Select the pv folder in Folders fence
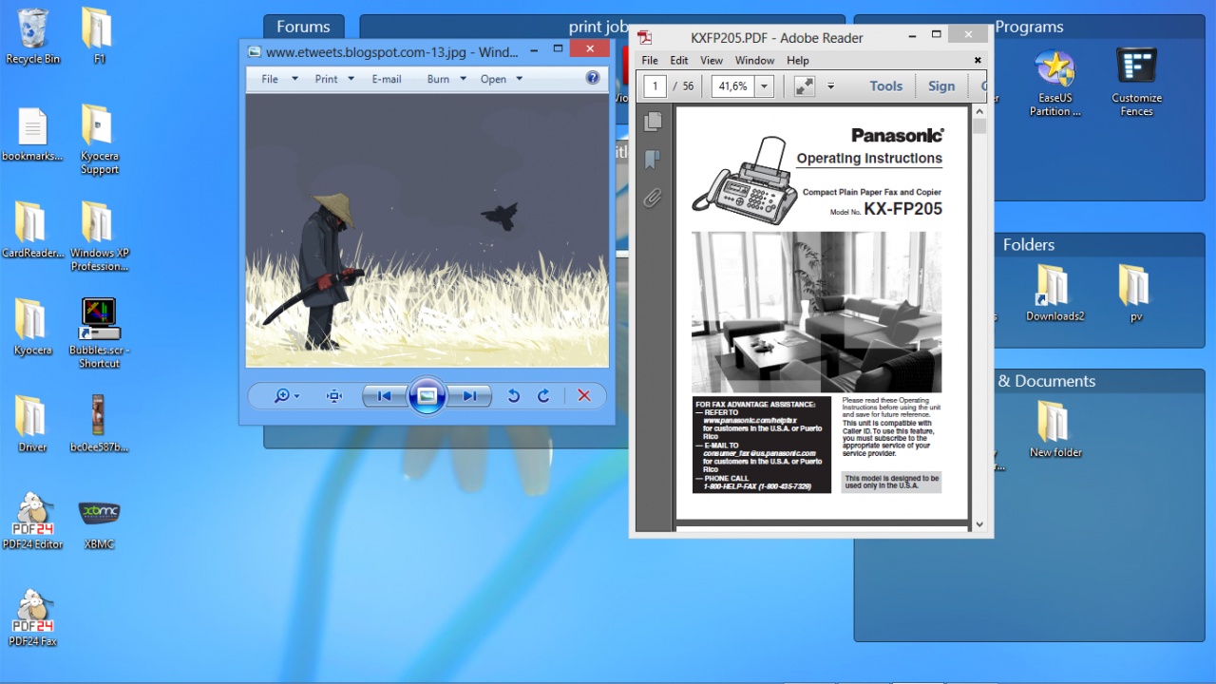 [x=1135, y=294]
